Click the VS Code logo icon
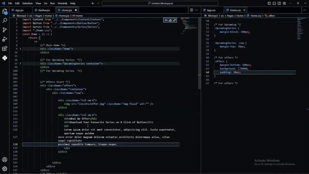Image resolution: width=309 pixels, height=174 pixels. click(x=3, y=3)
